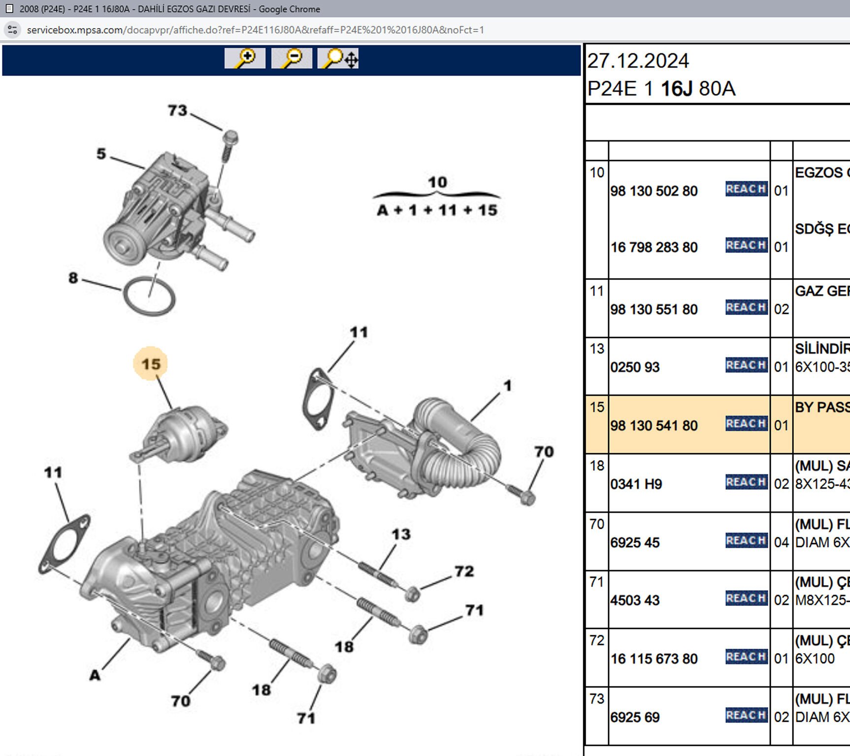Select part number 0341 H9 in table
This screenshot has width=850, height=756.
(636, 484)
